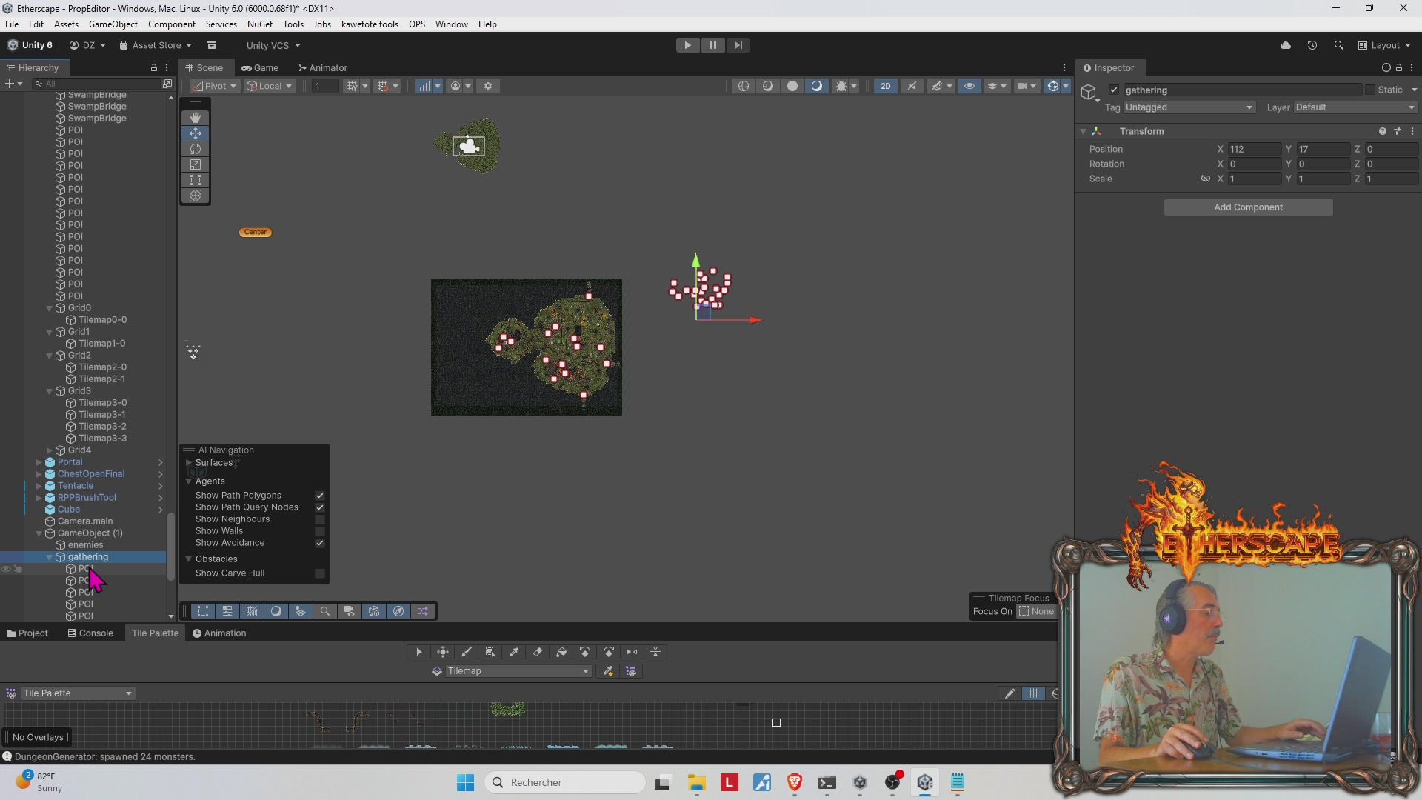Toggle the Static checkbox in Inspector
This screenshot has width=1422, height=800.
tap(1370, 90)
